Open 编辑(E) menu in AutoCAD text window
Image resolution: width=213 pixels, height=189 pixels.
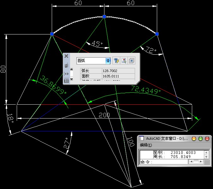coord(146,145)
